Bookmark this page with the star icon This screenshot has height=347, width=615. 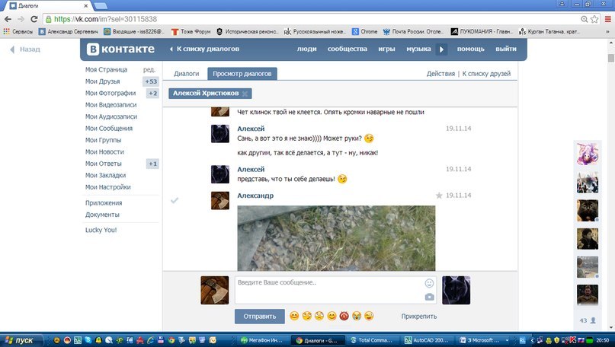pos(594,19)
